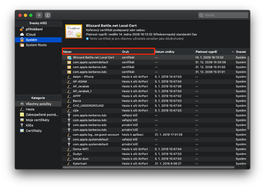Select the iCloud keychain
The image size is (265, 189).
pos(31,35)
